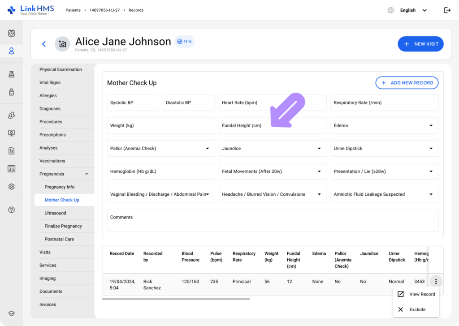Open the Headache / Blurred Vision / Convulsions dropdown
The height and width of the screenshot is (326, 459).
pos(273,194)
